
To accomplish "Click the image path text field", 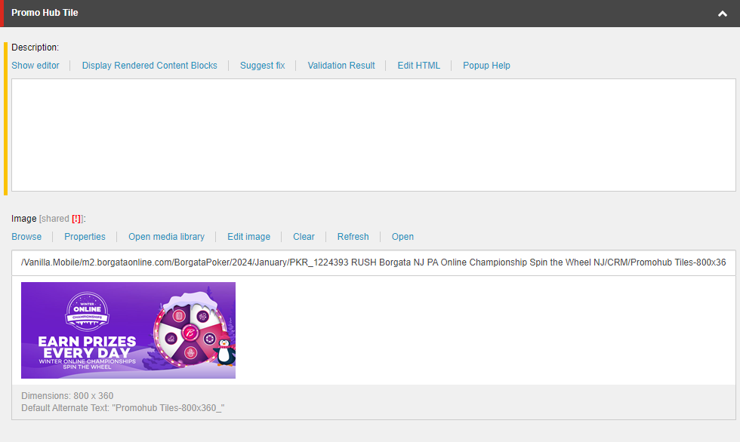I will [x=373, y=262].
